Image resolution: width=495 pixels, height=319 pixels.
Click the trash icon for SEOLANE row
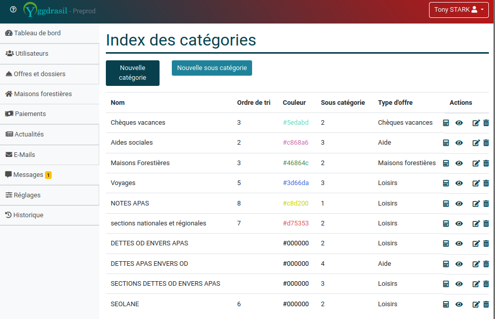click(486, 304)
